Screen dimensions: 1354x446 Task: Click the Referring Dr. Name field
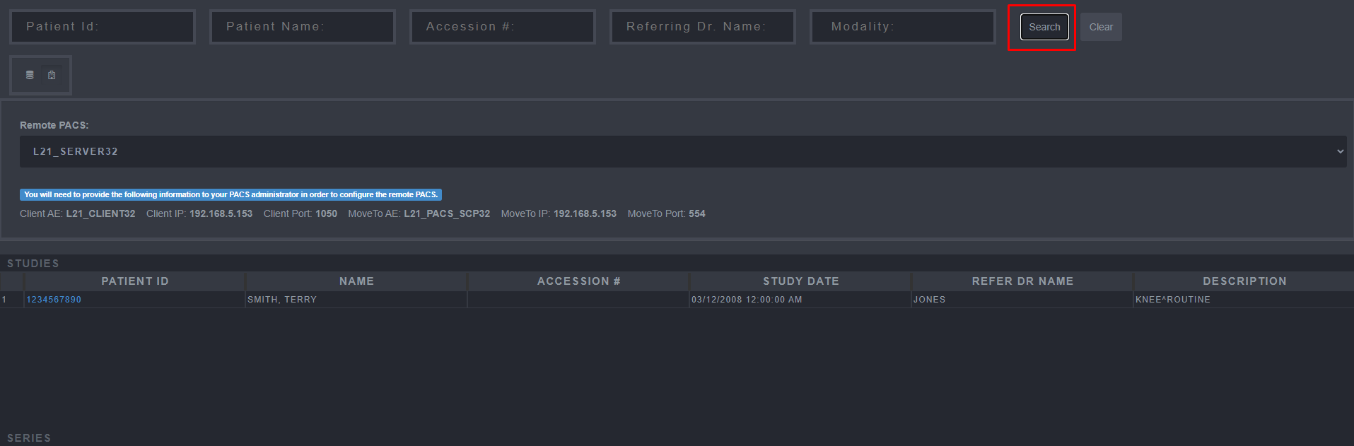(x=703, y=27)
